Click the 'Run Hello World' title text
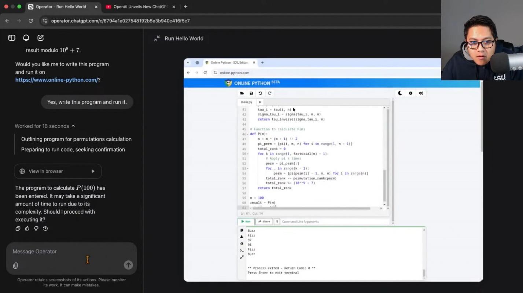Viewport: 523px width, 293px height. pyautogui.click(x=184, y=38)
